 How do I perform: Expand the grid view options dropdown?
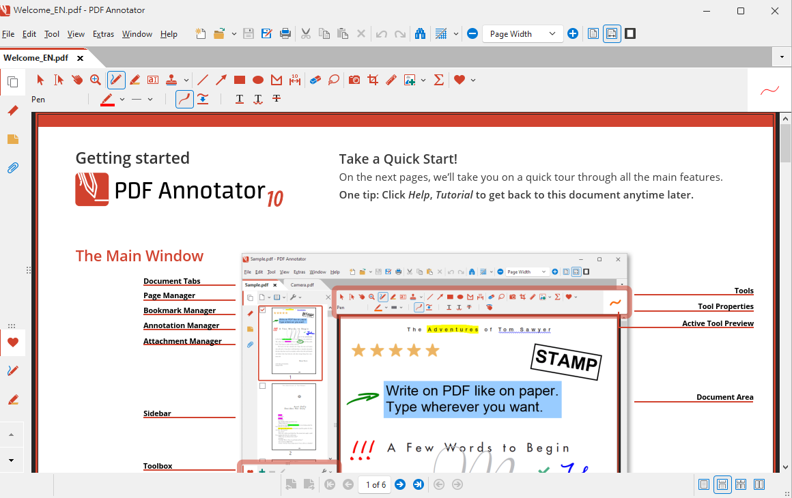pyautogui.click(x=455, y=34)
